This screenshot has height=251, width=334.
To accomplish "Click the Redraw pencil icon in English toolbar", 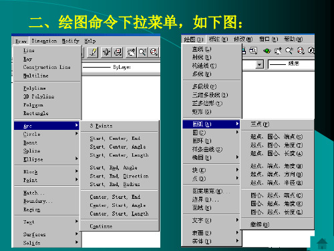I will (x=93, y=52).
